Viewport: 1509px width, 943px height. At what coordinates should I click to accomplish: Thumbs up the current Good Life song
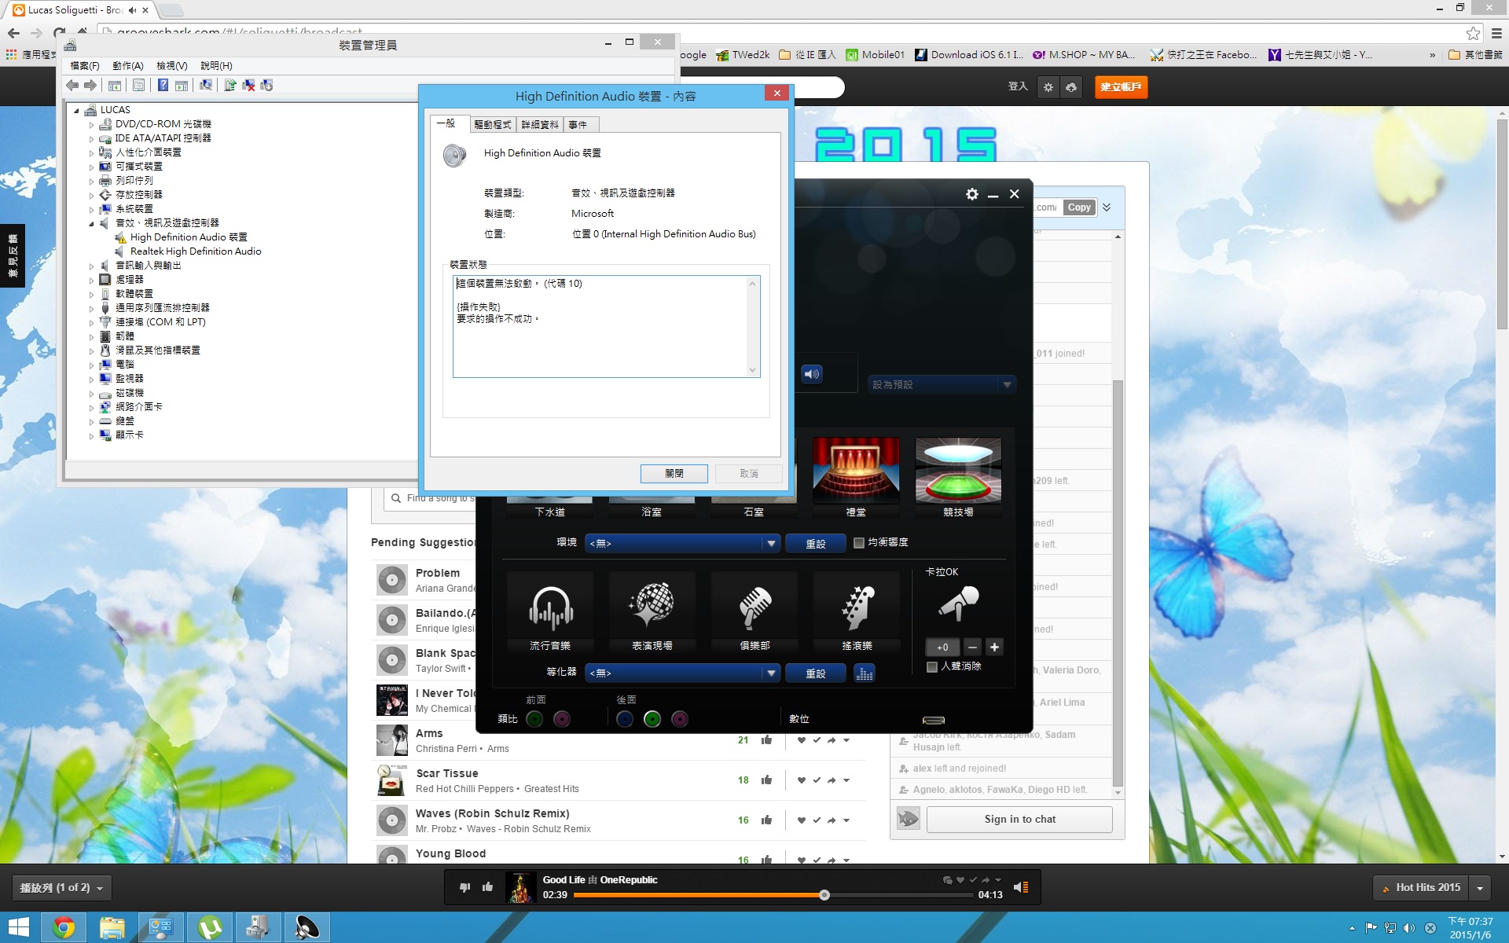[487, 887]
